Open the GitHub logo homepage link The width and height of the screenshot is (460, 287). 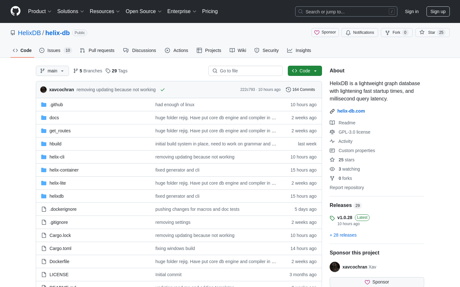[15, 11]
